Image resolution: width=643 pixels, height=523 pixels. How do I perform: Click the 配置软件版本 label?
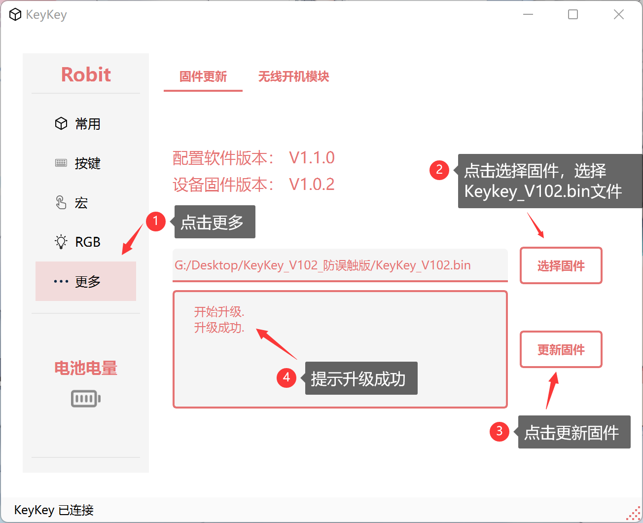(223, 158)
